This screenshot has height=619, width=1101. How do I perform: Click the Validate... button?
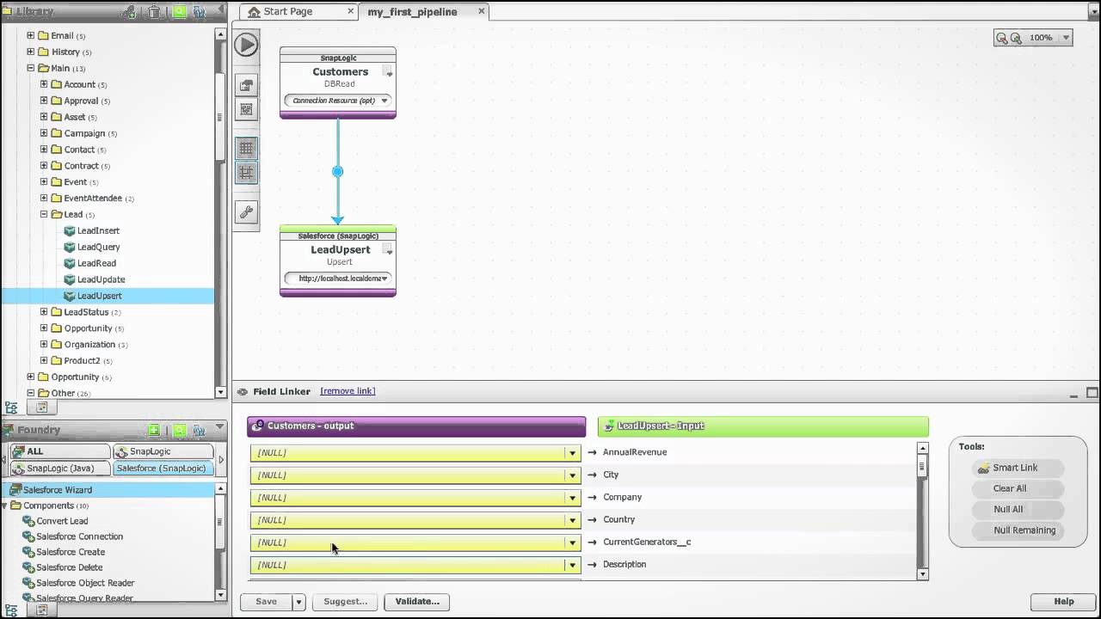click(x=417, y=602)
